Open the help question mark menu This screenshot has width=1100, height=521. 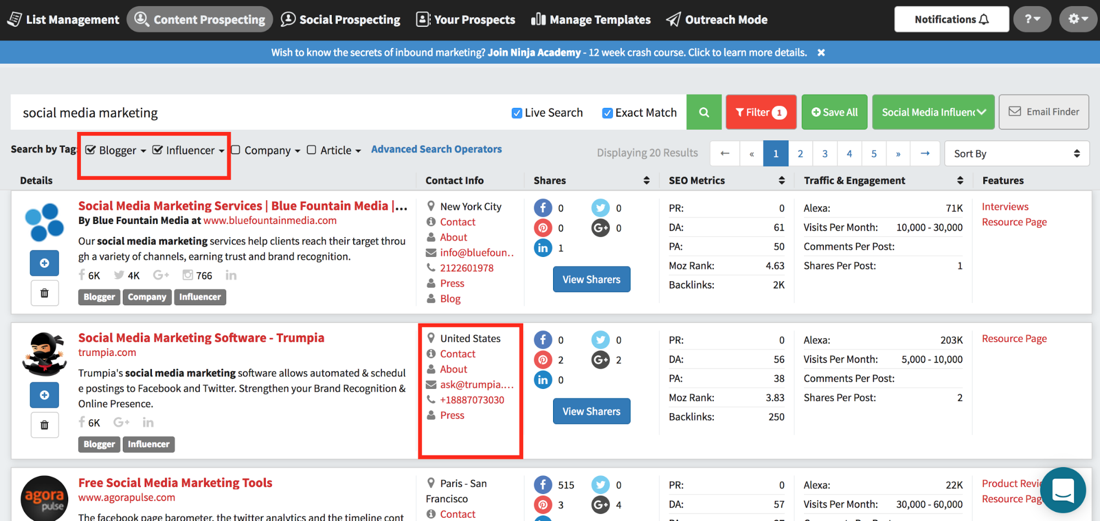(1032, 19)
